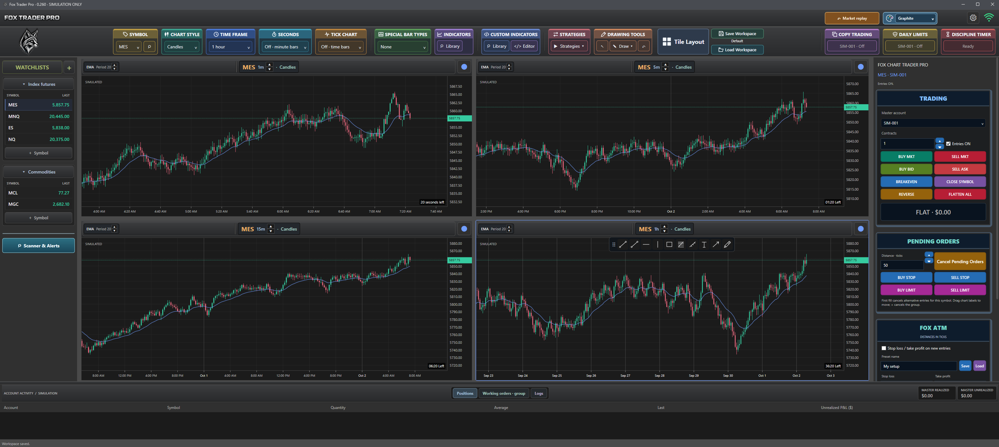Select the MNQ row in the watchlist
Image resolution: width=999 pixels, height=447 pixels.
coord(38,116)
